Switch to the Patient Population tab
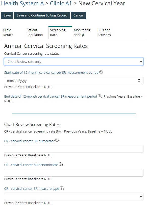The height and width of the screenshot is (206, 147). point(35,32)
